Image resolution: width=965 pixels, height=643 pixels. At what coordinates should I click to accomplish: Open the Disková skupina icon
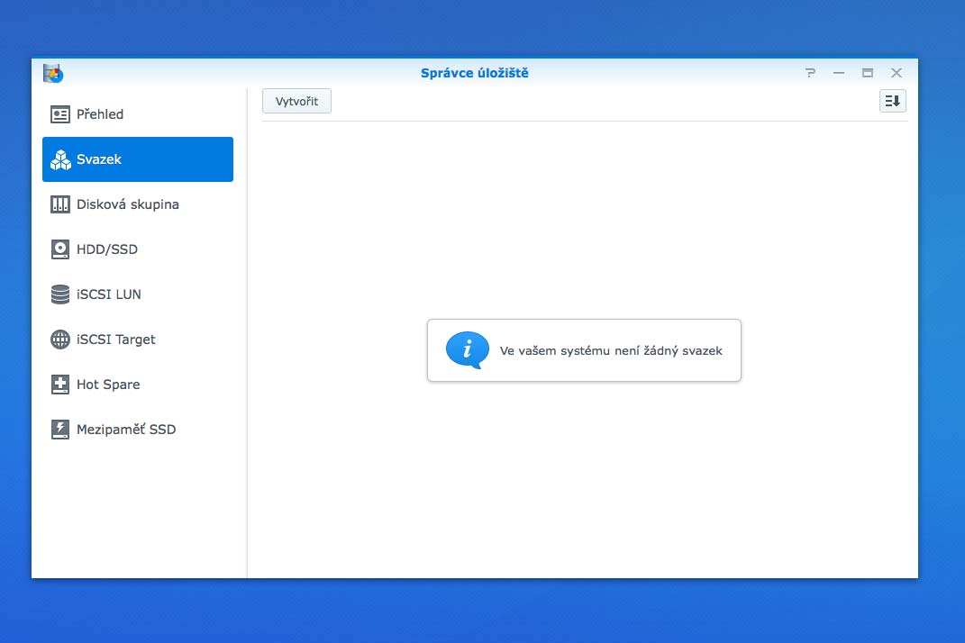click(60, 204)
